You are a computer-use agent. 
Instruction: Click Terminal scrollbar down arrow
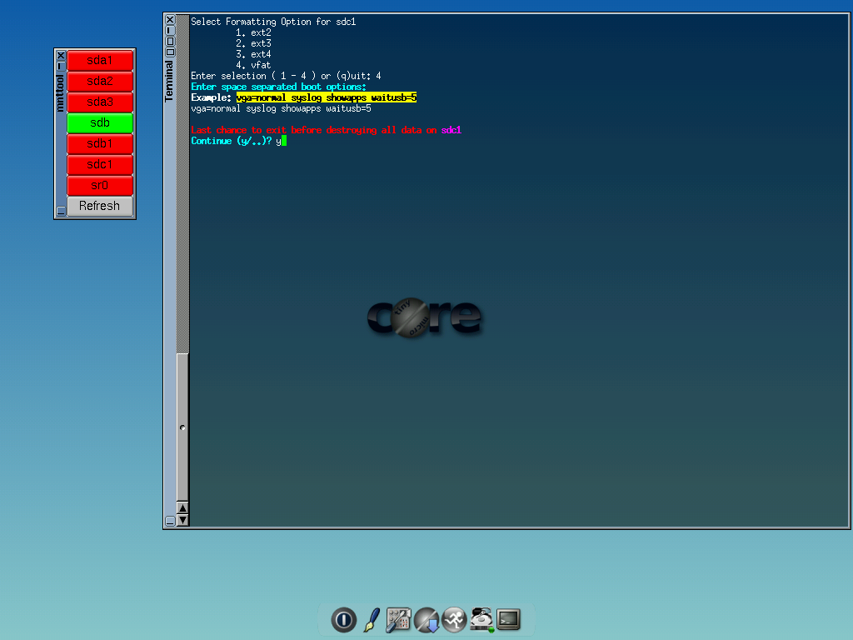tap(182, 520)
